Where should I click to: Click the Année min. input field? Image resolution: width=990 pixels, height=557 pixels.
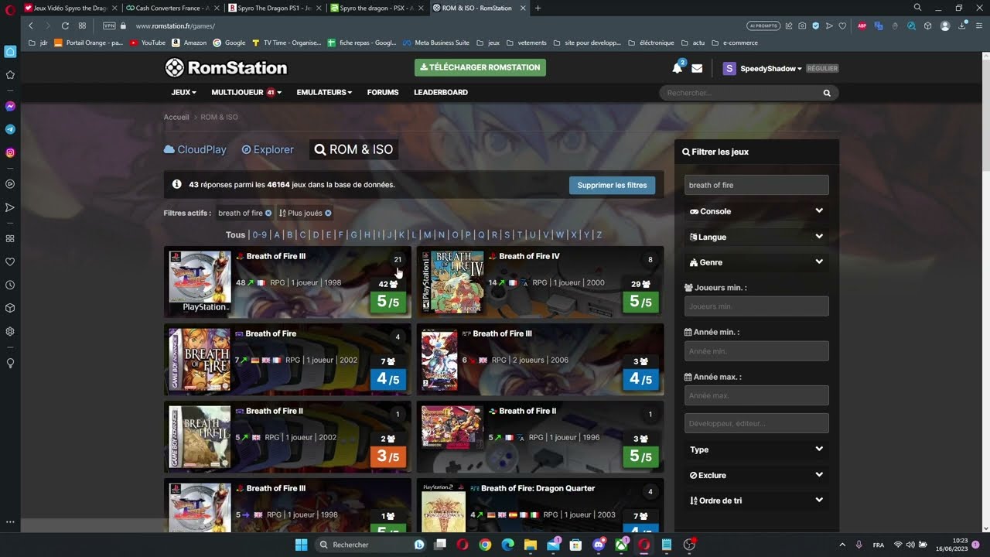[756, 351]
